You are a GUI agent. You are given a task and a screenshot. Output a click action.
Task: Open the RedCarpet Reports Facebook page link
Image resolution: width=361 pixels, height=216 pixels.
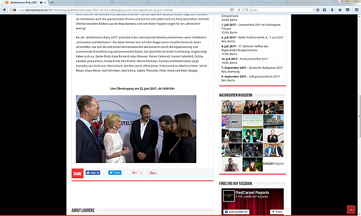tap(252, 193)
